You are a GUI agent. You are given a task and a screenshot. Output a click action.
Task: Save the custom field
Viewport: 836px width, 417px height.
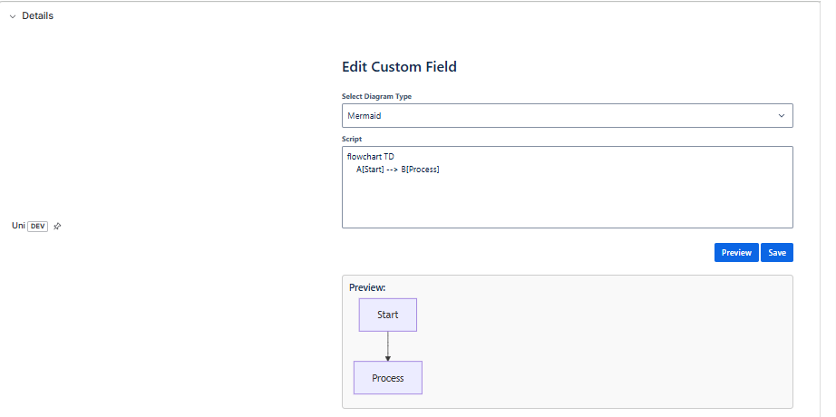(777, 253)
